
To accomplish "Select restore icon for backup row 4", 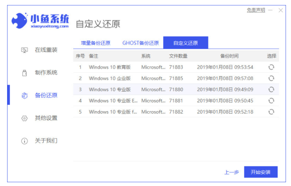I will pos(271,100).
